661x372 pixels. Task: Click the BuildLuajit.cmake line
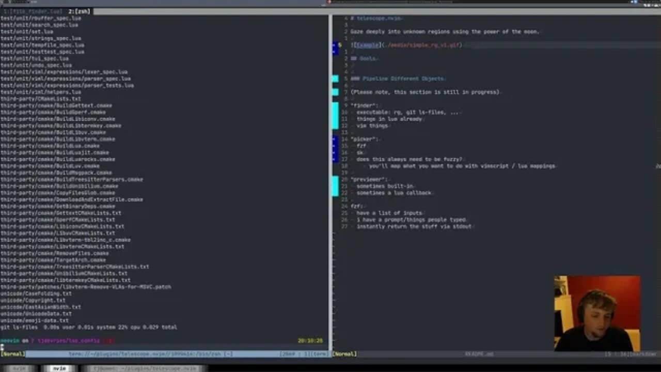(x=55, y=152)
